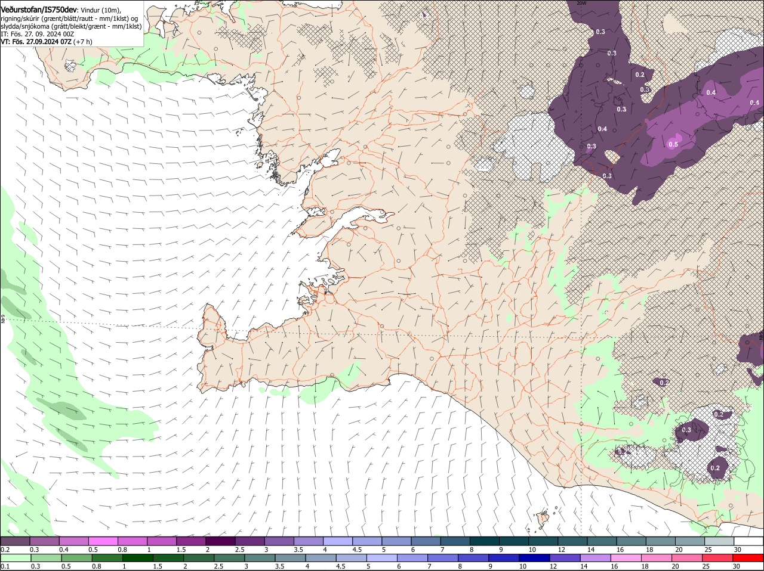Select the valid time line 'VT: Fös. 27.09.2024 07Z (+7 h)'
The image size is (764, 571).
(x=47, y=42)
